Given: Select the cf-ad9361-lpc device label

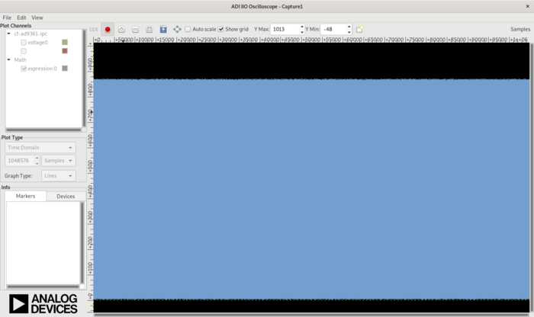Looking at the screenshot, I should pyautogui.click(x=31, y=34).
